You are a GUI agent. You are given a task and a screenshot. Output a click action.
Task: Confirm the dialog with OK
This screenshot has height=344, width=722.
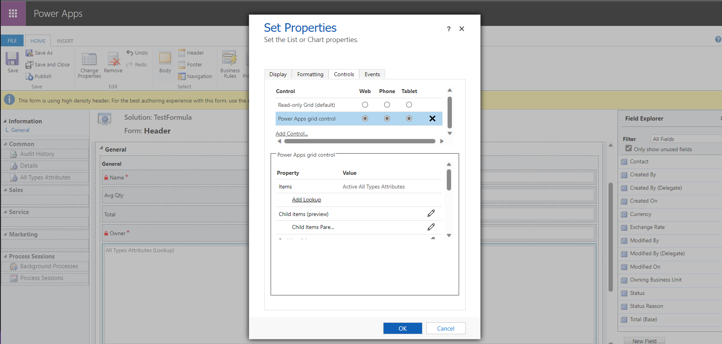tap(403, 328)
